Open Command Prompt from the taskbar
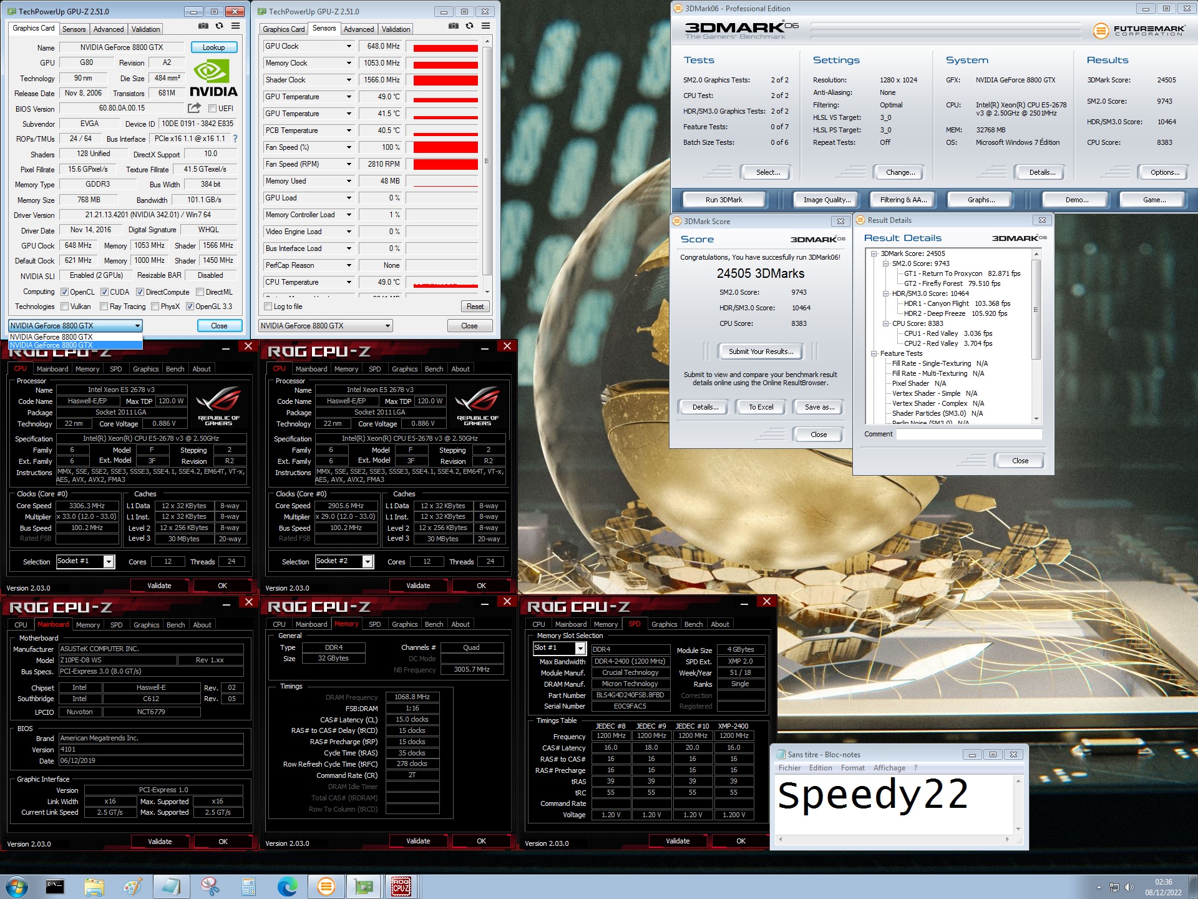The width and height of the screenshot is (1198, 899). (x=55, y=886)
